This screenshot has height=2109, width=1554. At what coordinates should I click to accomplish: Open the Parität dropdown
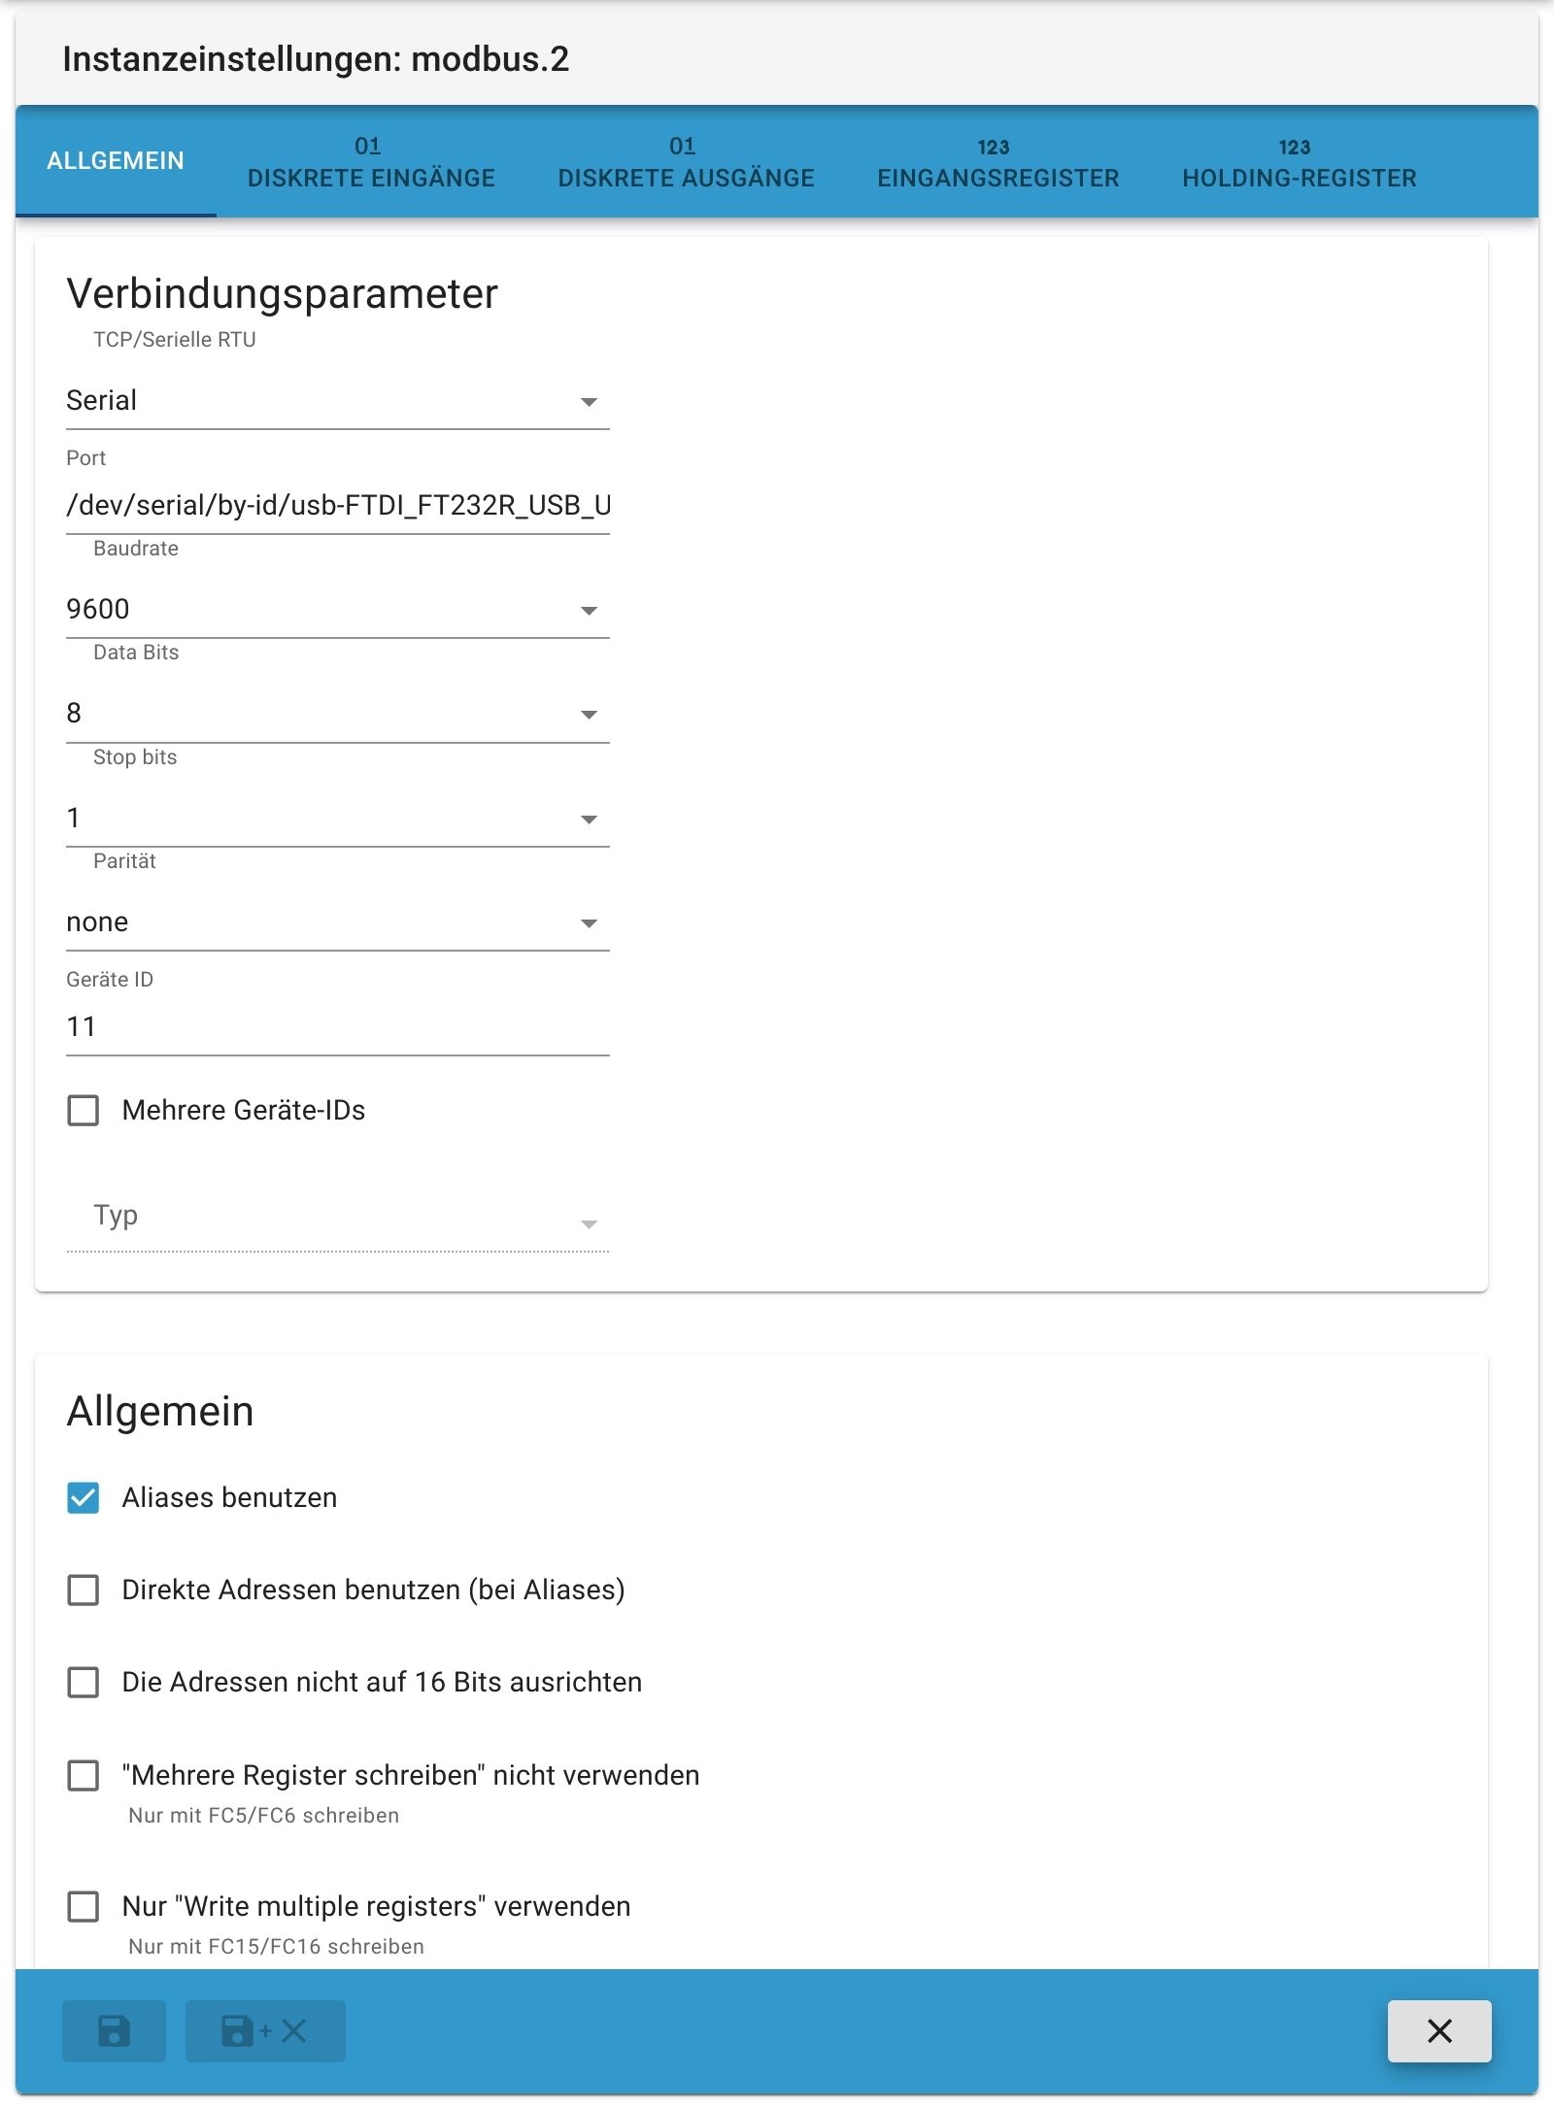click(x=337, y=922)
